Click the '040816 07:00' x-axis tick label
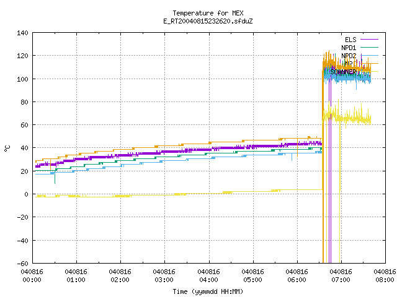This screenshot has width=397, height=297. 341,276
